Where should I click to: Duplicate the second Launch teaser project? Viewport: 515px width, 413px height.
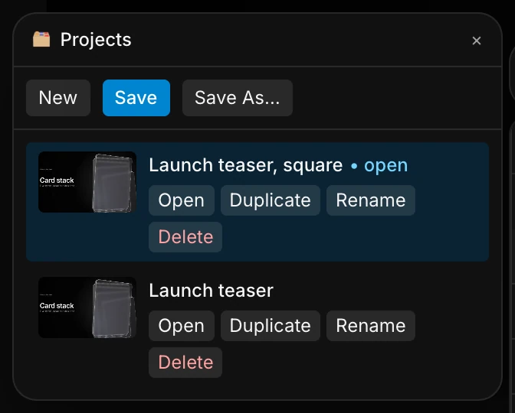(271, 326)
